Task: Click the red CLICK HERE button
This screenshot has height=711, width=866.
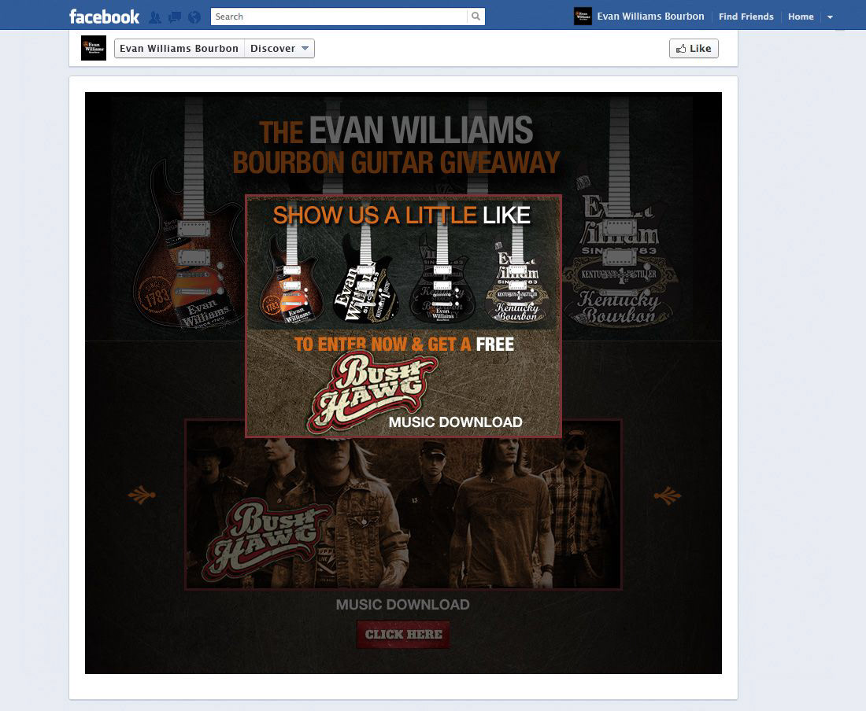Action: (x=403, y=635)
